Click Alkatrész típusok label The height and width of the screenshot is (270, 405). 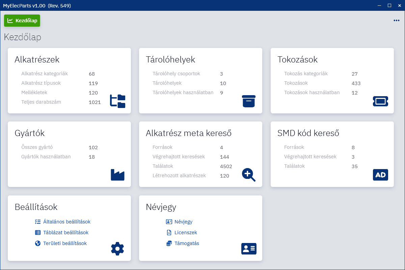(41, 83)
